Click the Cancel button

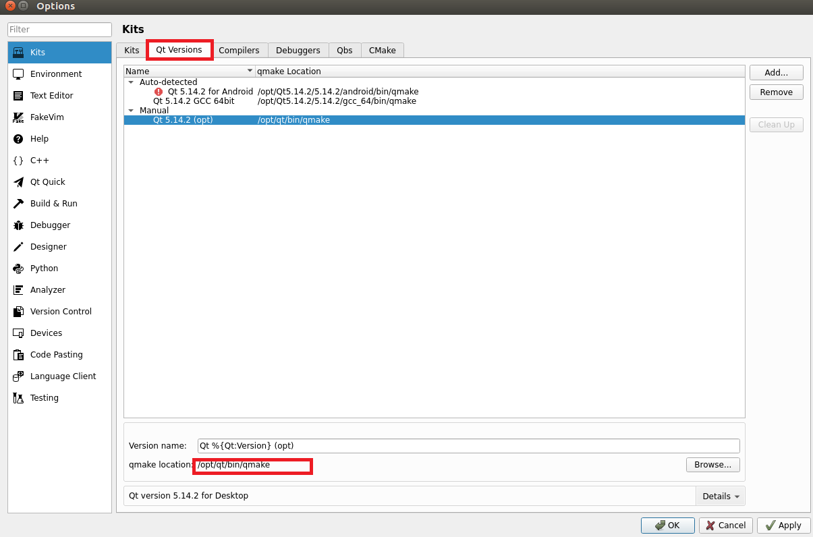[x=726, y=525]
